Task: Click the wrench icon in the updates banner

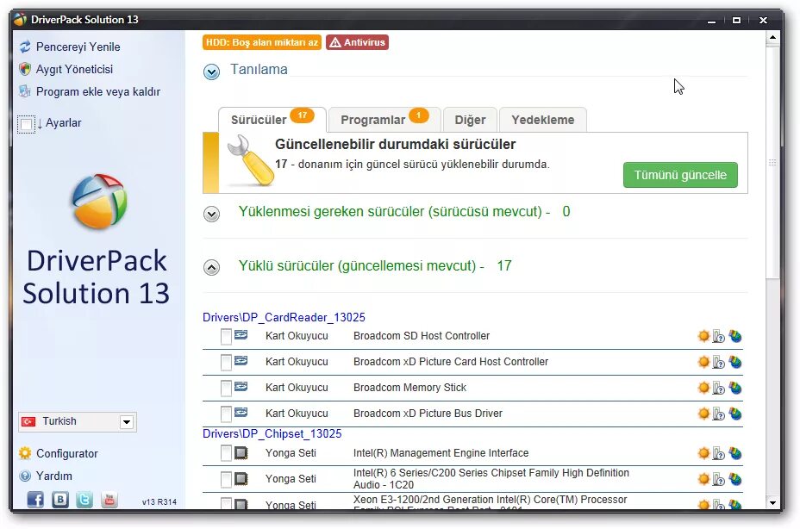Action: (251, 160)
